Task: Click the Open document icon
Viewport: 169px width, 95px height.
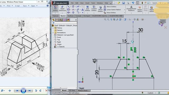Action: [x=119, y=3]
